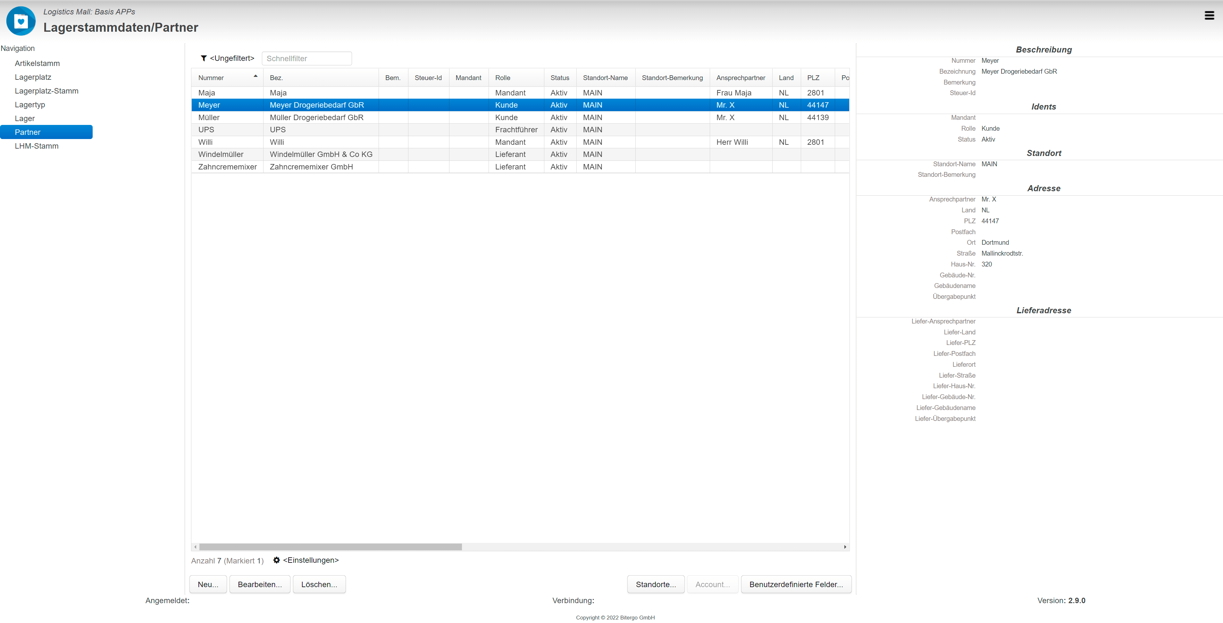The width and height of the screenshot is (1223, 623).
Task: Sort by the Land column header
Action: point(786,77)
